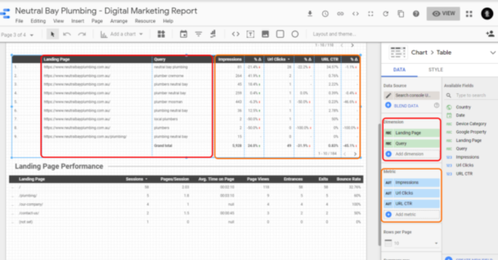Expand the Chart > Table type chevron
This screenshot has height=260, width=498.
click(492, 52)
